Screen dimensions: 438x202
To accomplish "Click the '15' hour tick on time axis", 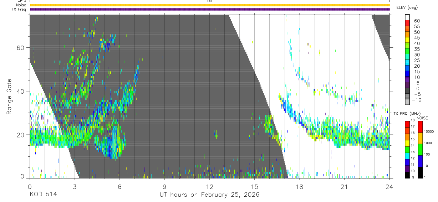I will click(255, 187).
